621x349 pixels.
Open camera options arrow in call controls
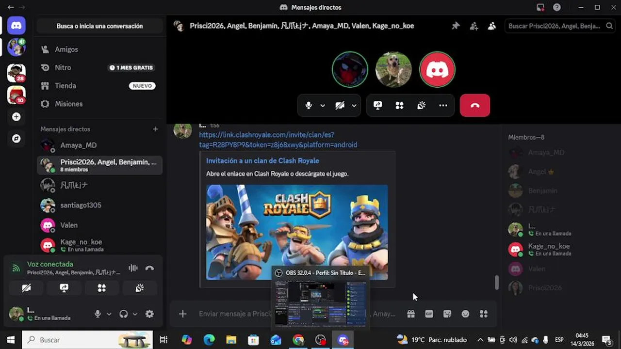[x=354, y=105]
